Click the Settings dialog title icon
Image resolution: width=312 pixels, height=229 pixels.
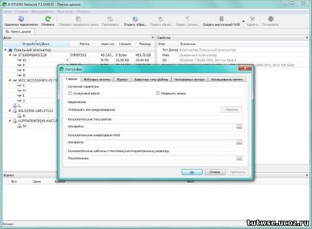point(62,69)
